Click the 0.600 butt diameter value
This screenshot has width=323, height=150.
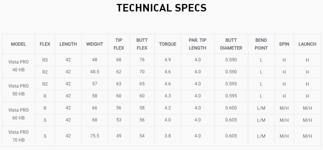click(x=231, y=108)
